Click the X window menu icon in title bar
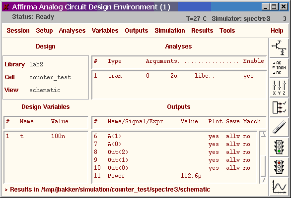 [6, 7]
